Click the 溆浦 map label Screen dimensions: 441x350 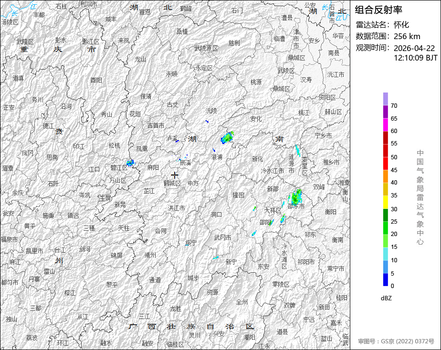coord(217,157)
